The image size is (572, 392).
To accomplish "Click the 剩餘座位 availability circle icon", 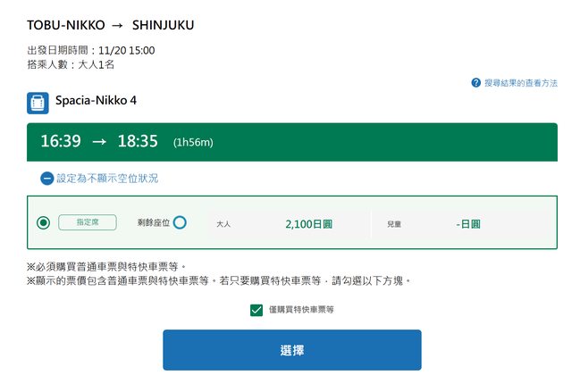I will [x=180, y=222].
